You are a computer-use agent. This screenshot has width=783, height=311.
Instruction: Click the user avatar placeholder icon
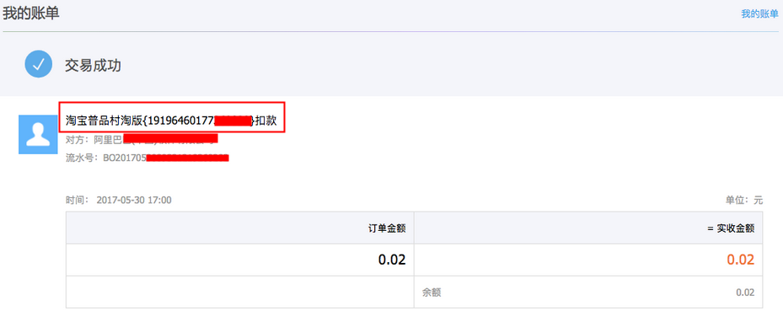point(39,134)
